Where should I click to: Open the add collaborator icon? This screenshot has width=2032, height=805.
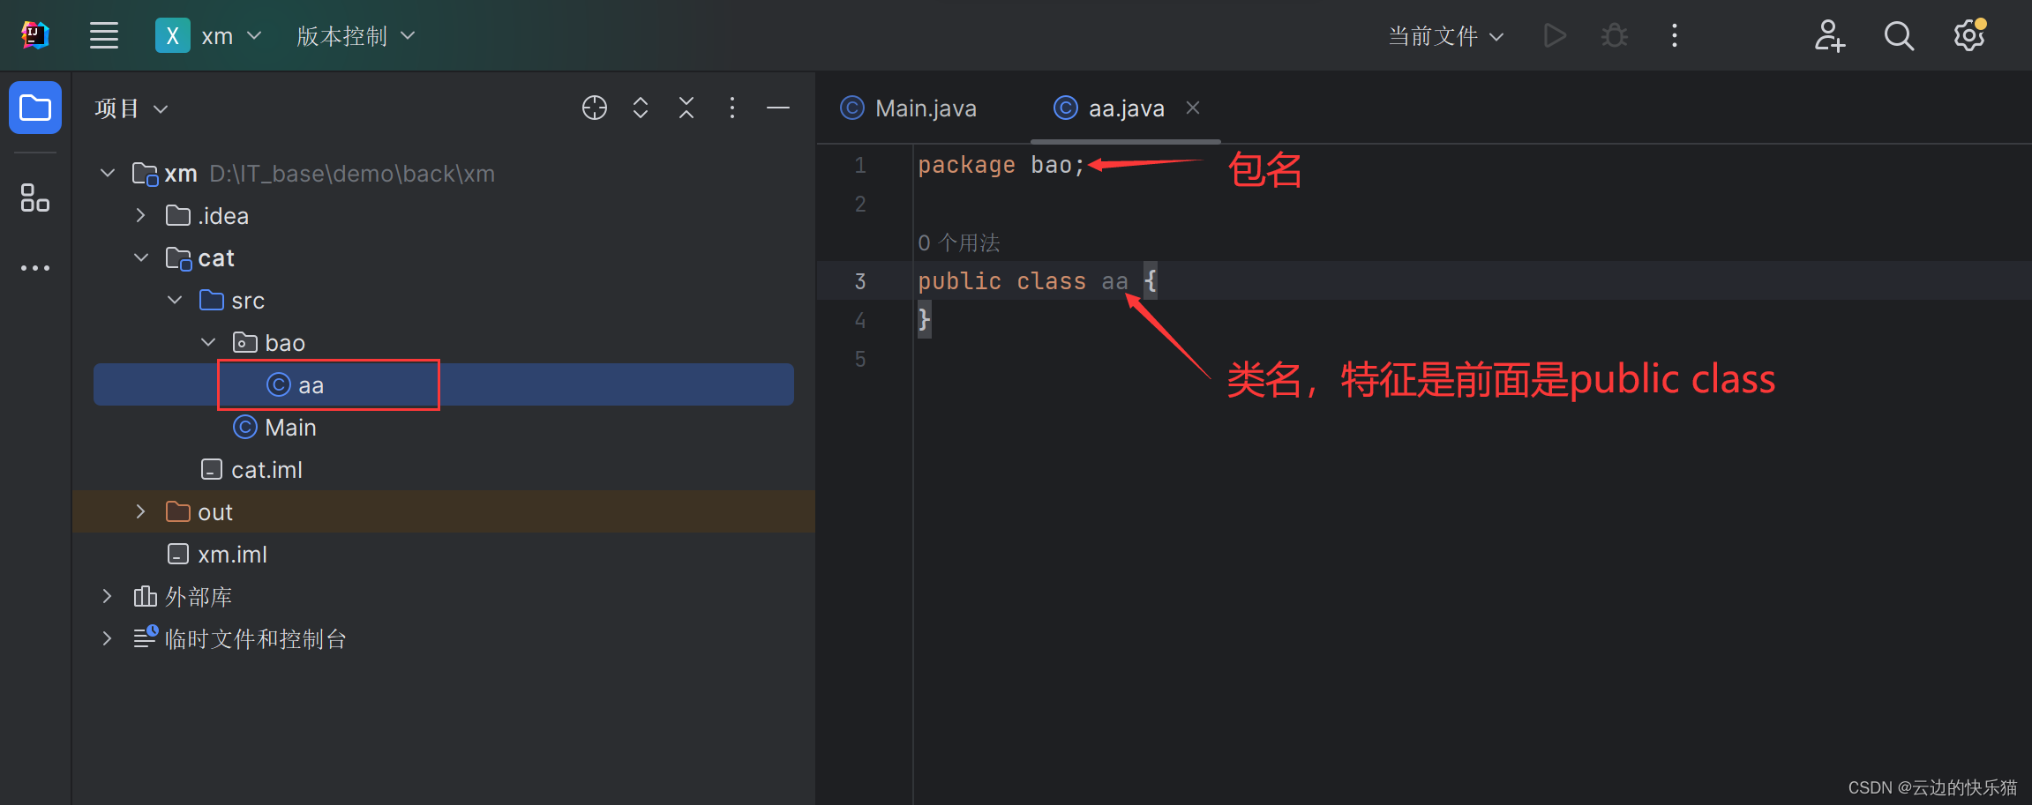[1829, 36]
